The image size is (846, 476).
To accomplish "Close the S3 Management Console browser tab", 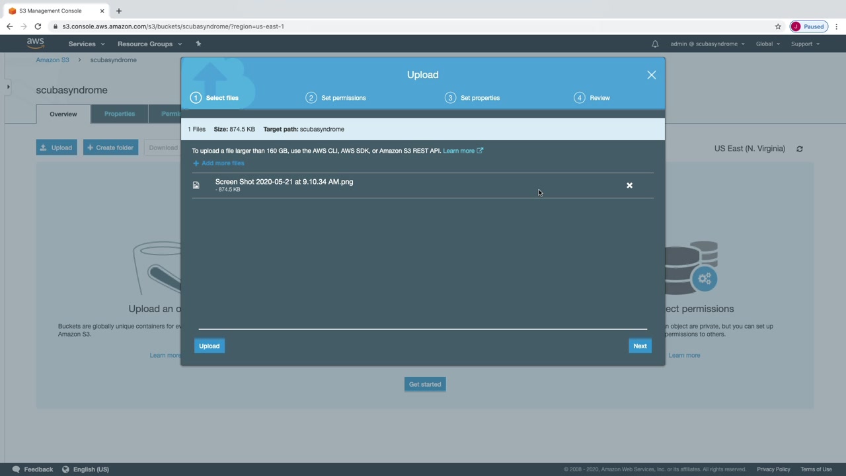I will [x=102, y=11].
